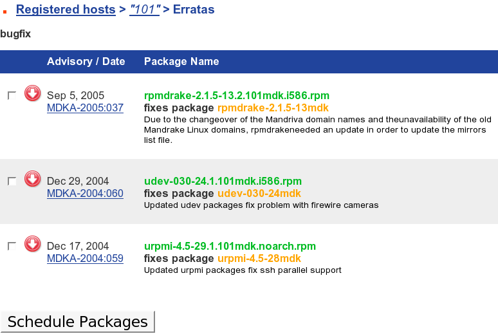Open host "101" breadcrumb link
This screenshot has height=336, width=498.
pyautogui.click(x=145, y=10)
